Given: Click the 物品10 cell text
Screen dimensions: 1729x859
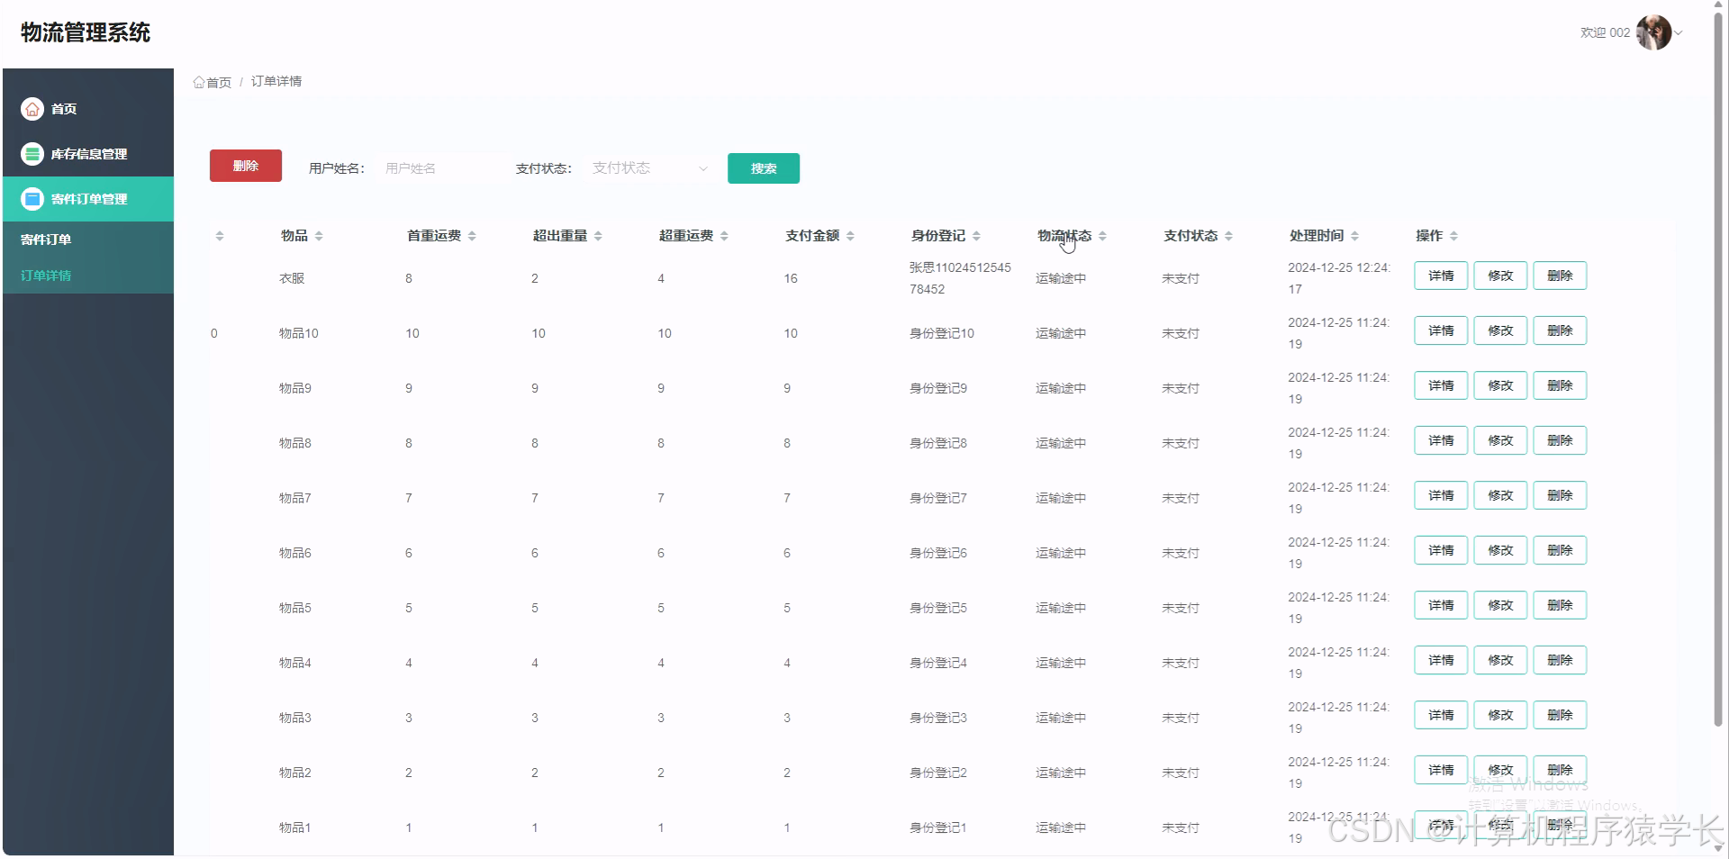Looking at the screenshot, I should point(299,333).
